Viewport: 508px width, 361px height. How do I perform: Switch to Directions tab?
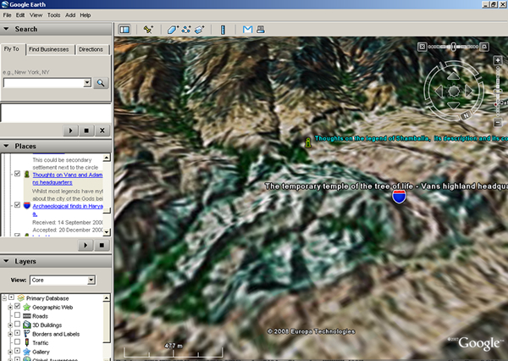click(x=91, y=50)
